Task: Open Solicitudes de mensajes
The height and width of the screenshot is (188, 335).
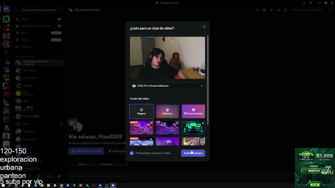Action: (39, 26)
